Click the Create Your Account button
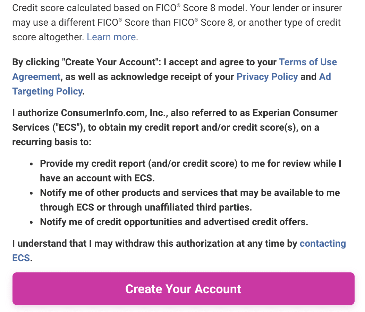Image resolution: width=365 pixels, height=312 pixels. [x=184, y=289]
